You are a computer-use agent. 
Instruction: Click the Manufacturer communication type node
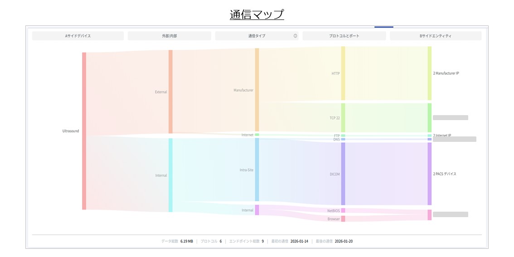[257, 90]
